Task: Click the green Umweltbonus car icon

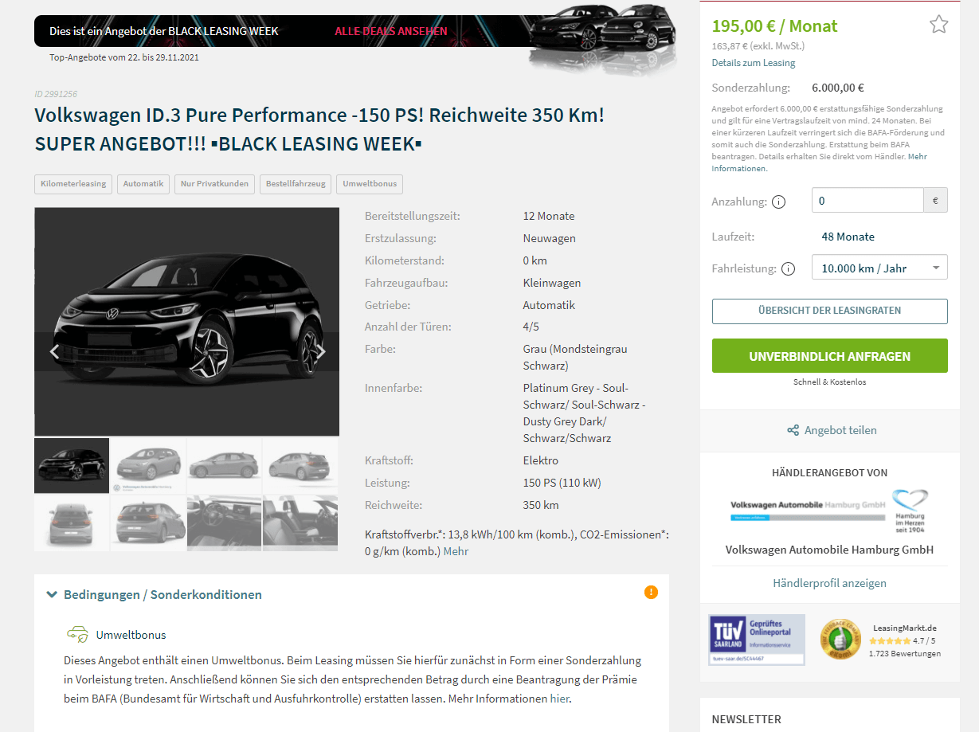Action: coord(77,635)
